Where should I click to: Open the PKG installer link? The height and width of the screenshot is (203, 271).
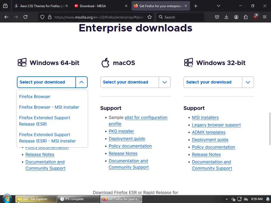(x=121, y=131)
